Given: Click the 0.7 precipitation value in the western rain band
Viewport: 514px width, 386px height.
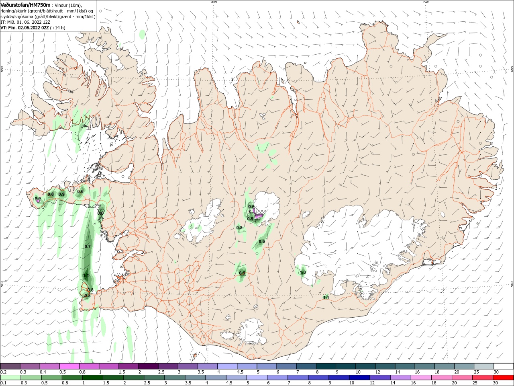Looking at the screenshot, I should [x=88, y=246].
